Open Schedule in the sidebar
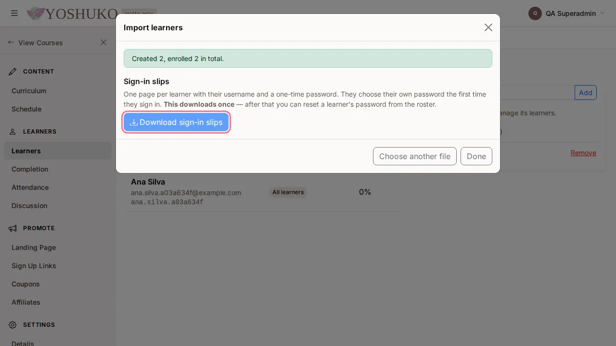 (x=58, y=109)
